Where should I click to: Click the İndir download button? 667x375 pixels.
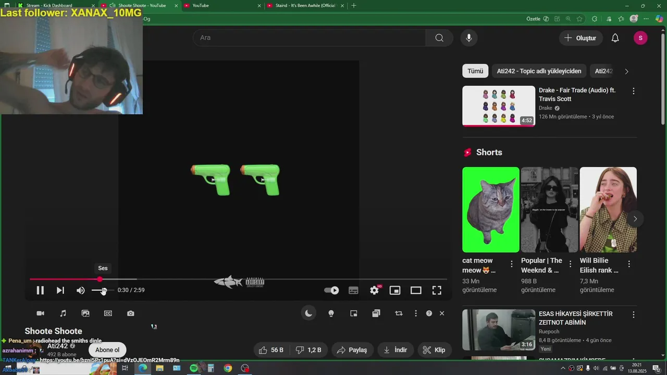tap(396, 350)
